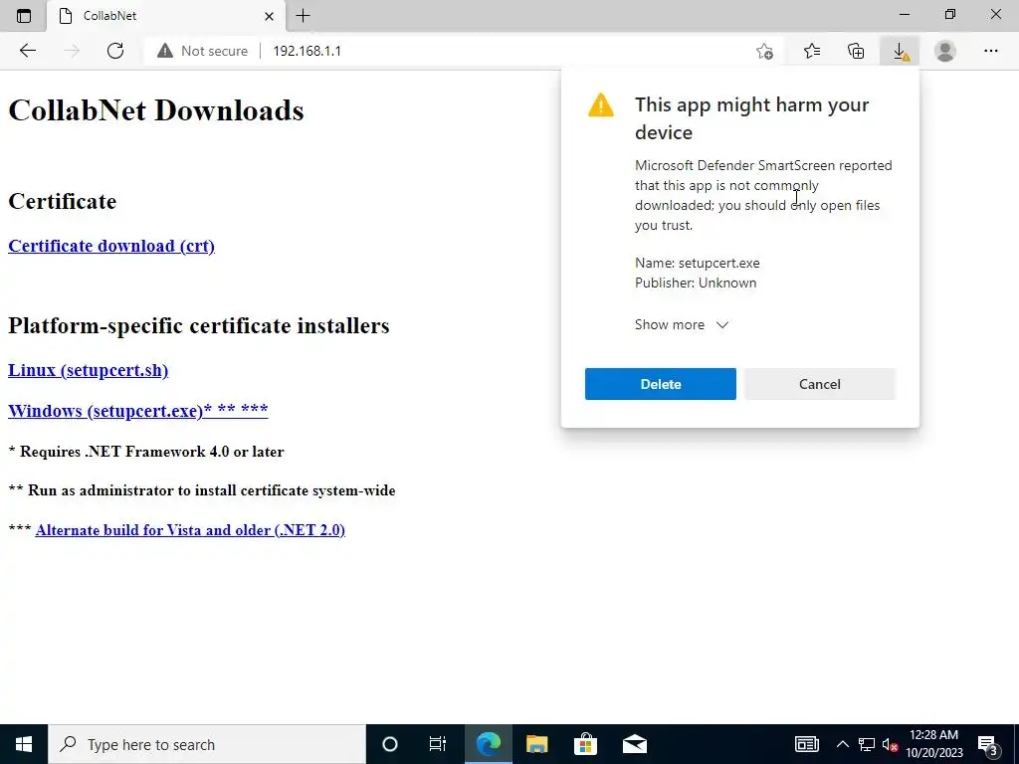Click the disabled forward arrow
Image resolution: width=1019 pixels, height=764 pixels.
tap(72, 51)
